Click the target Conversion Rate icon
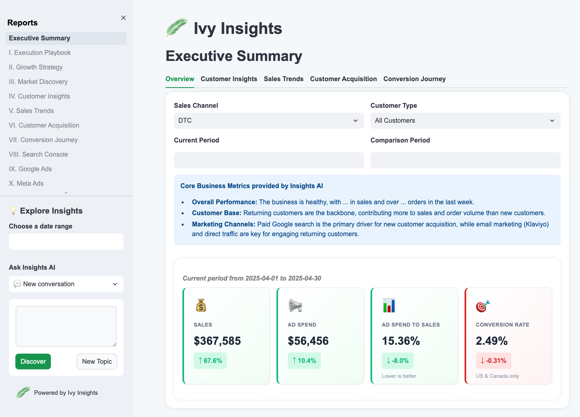 pyautogui.click(x=483, y=306)
